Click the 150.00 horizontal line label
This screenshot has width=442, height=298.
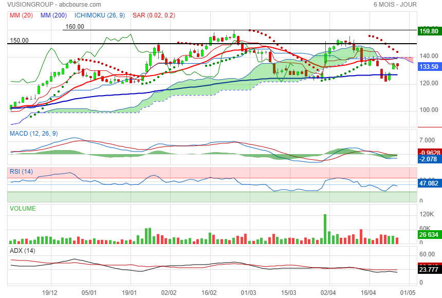coord(19,40)
